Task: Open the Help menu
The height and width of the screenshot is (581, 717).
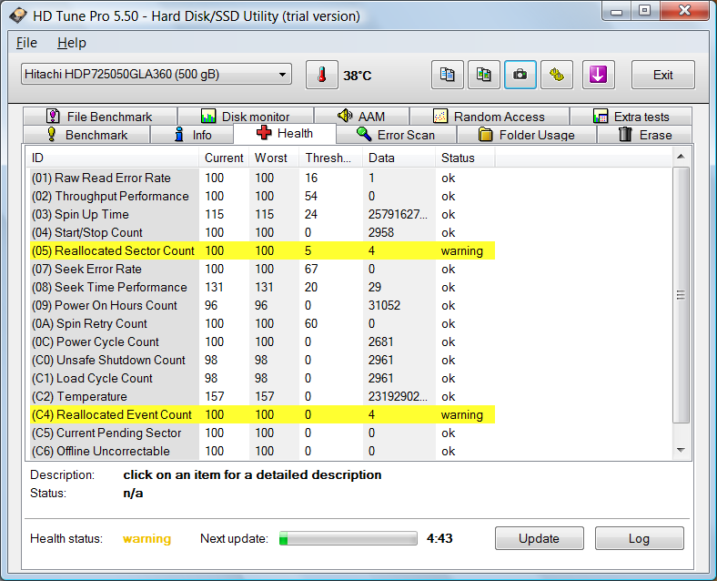Action: [72, 43]
